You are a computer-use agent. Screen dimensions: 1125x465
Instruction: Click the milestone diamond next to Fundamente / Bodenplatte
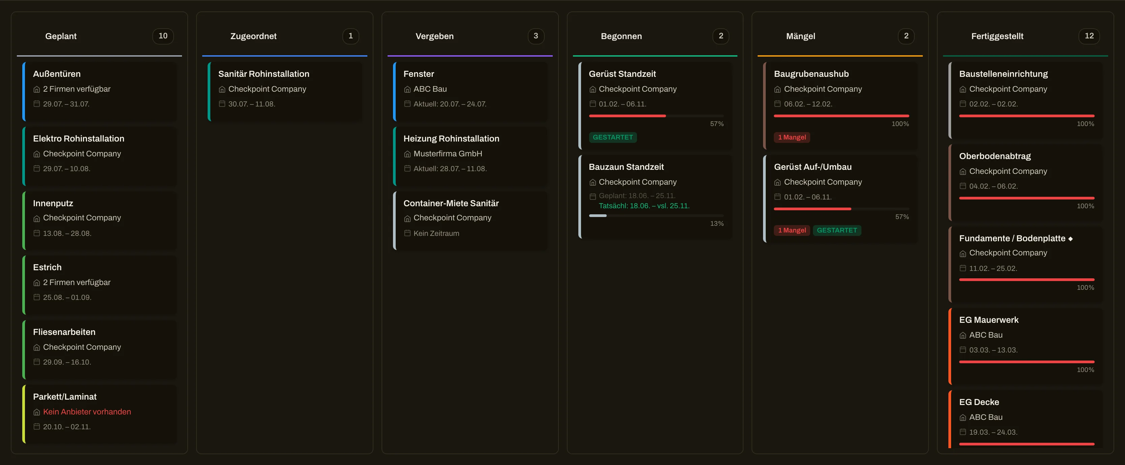pyautogui.click(x=1070, y=238)
